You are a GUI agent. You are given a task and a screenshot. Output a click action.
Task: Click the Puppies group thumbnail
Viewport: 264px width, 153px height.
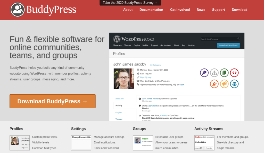143,143
